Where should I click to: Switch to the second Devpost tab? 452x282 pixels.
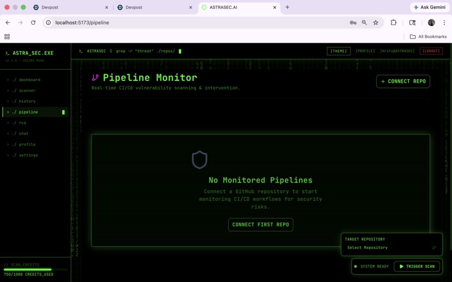click(x=154, y=7)
